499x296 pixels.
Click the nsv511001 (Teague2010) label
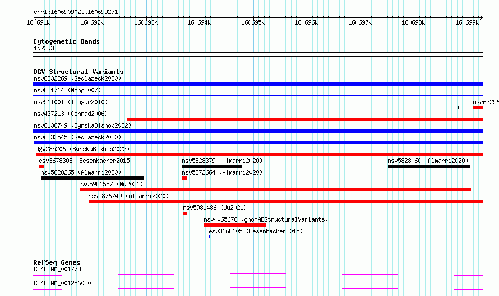tap(71, 102)
